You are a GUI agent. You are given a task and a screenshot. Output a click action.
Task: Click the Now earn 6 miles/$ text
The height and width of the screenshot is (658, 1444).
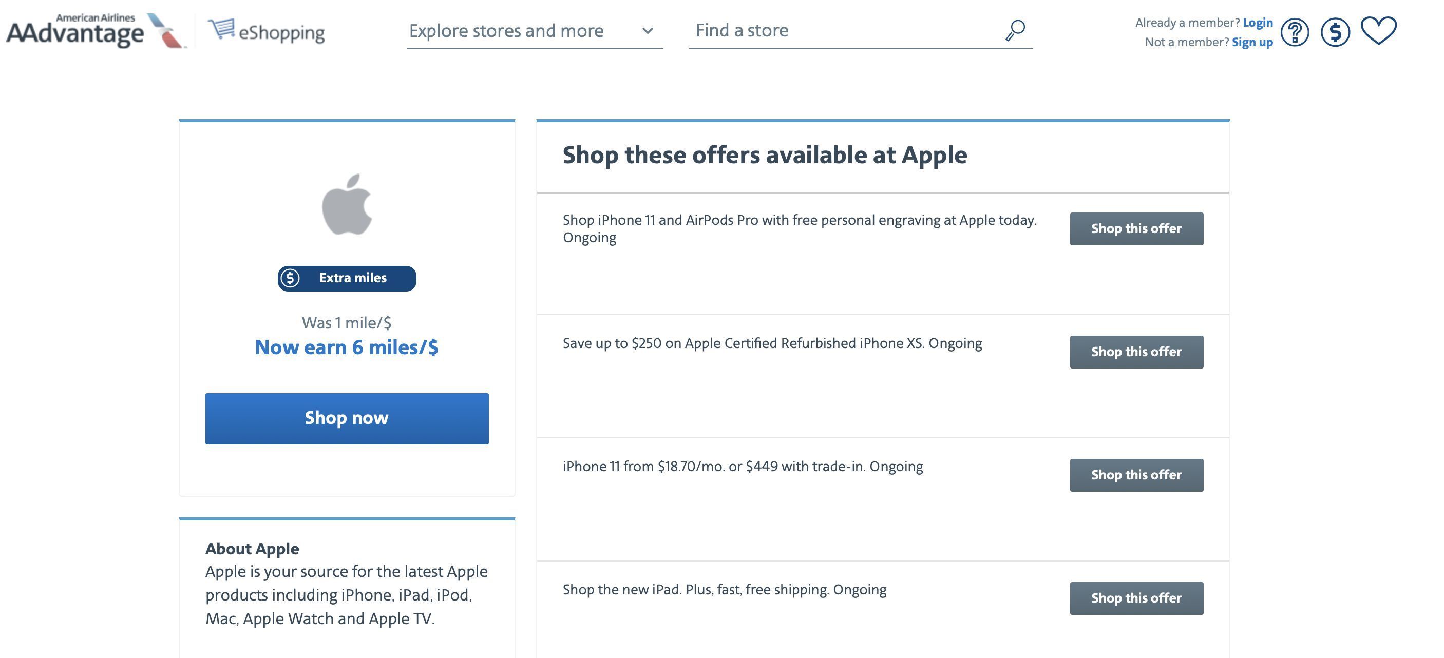click(x=347, y=347)
